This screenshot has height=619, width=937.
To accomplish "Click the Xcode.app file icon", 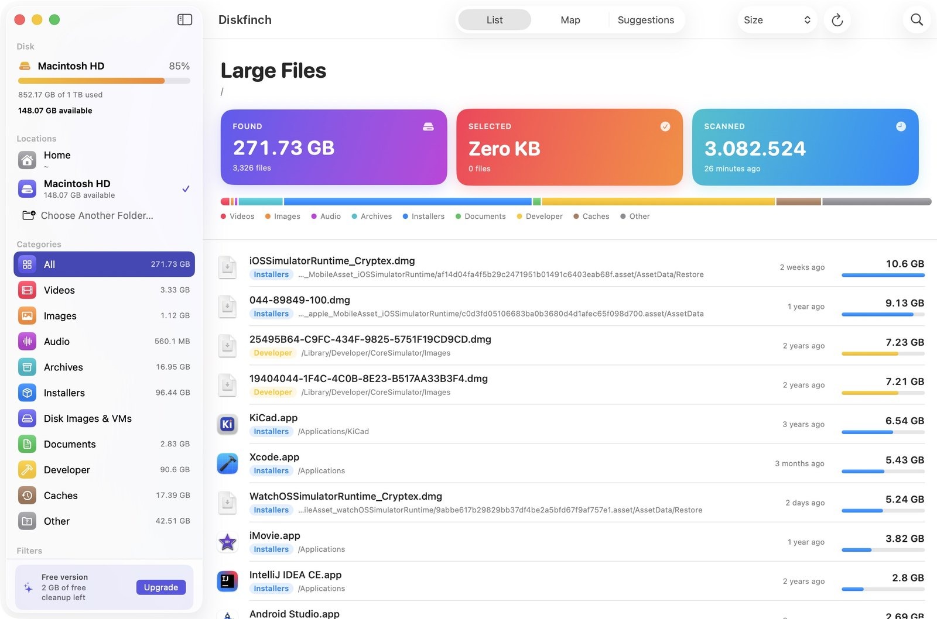I will [x=227, y=463].
